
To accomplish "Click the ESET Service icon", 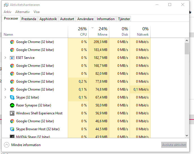I will pyautogui.click(x=12, y=58).
